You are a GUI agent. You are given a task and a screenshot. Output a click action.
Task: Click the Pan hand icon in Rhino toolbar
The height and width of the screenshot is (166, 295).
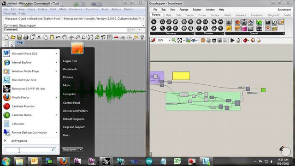point(65,37)
